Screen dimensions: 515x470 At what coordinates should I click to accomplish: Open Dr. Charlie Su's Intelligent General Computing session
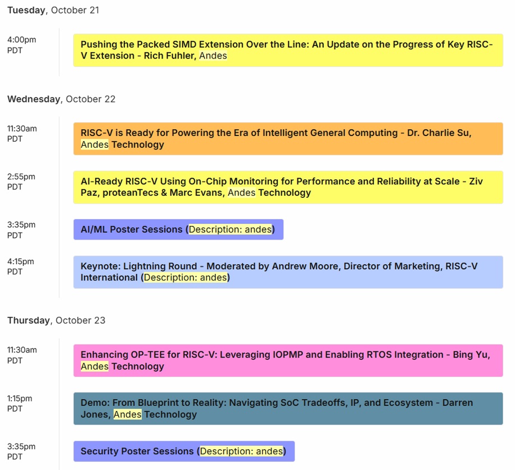click(x=287, y=139)
